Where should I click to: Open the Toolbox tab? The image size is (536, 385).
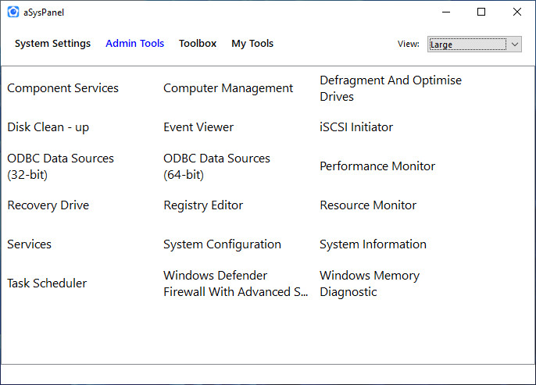tap(198, 44)
